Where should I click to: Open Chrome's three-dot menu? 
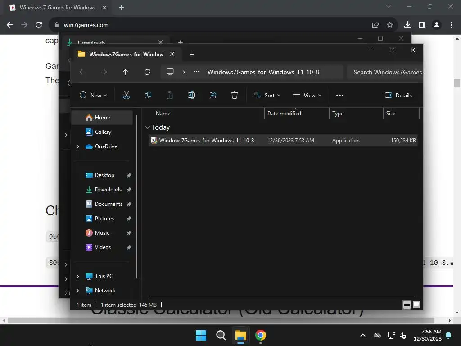pos(451,25)
